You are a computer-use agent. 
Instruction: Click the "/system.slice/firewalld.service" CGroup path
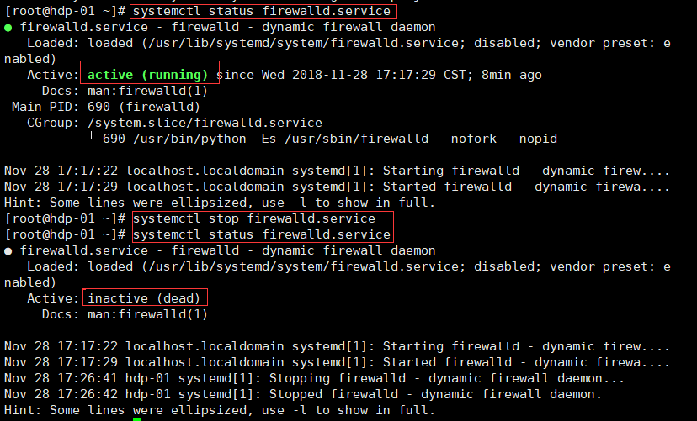point(198,123)
